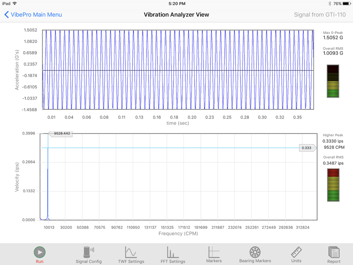Tap the 151325 frequency axis tick
The width and height of the screenshot is (353, 265).
point(167,227)
